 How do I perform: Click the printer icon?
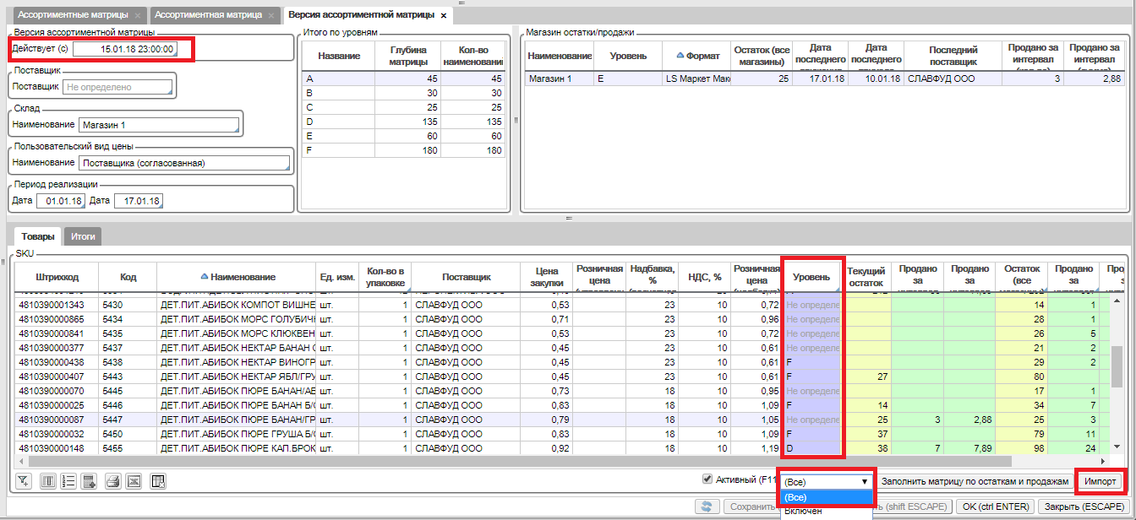click(x=112, y=481)
